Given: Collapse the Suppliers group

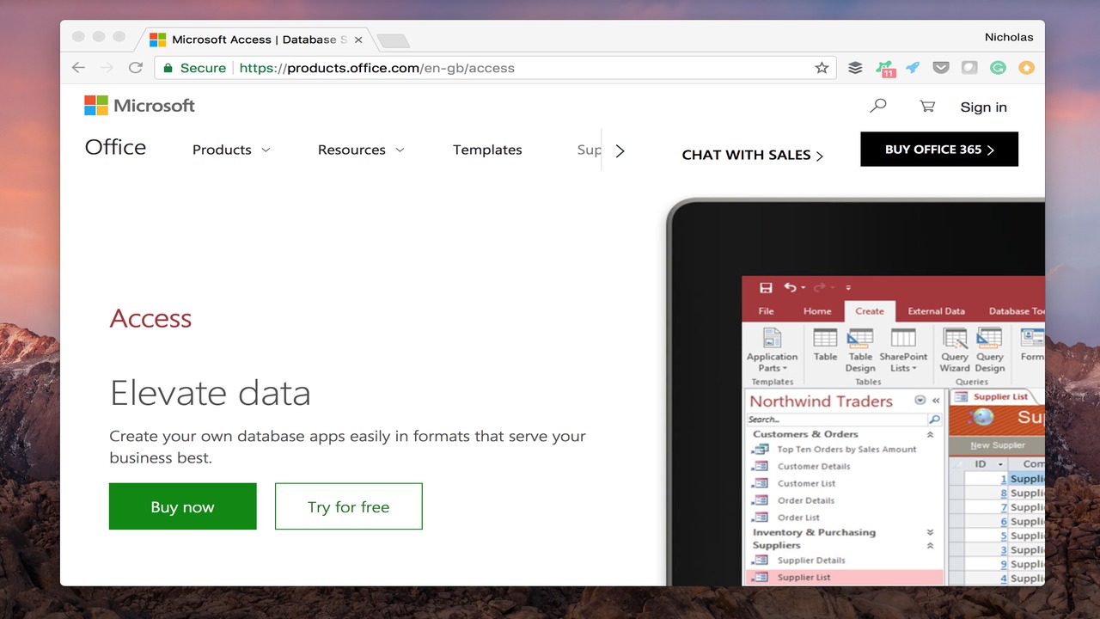Looking at the screenshot, I should 930,545.
